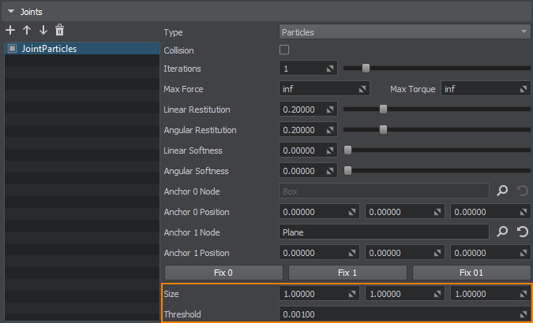Toggle the JointParticles enabled checkbox

tap(12, 49)
